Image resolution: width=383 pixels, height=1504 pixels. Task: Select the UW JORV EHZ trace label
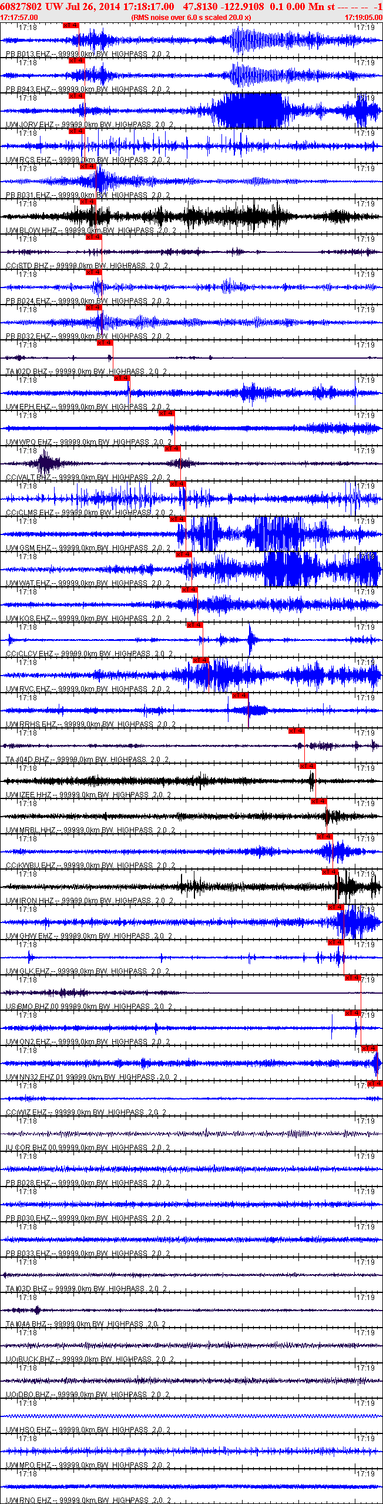[x=89, y=125]
